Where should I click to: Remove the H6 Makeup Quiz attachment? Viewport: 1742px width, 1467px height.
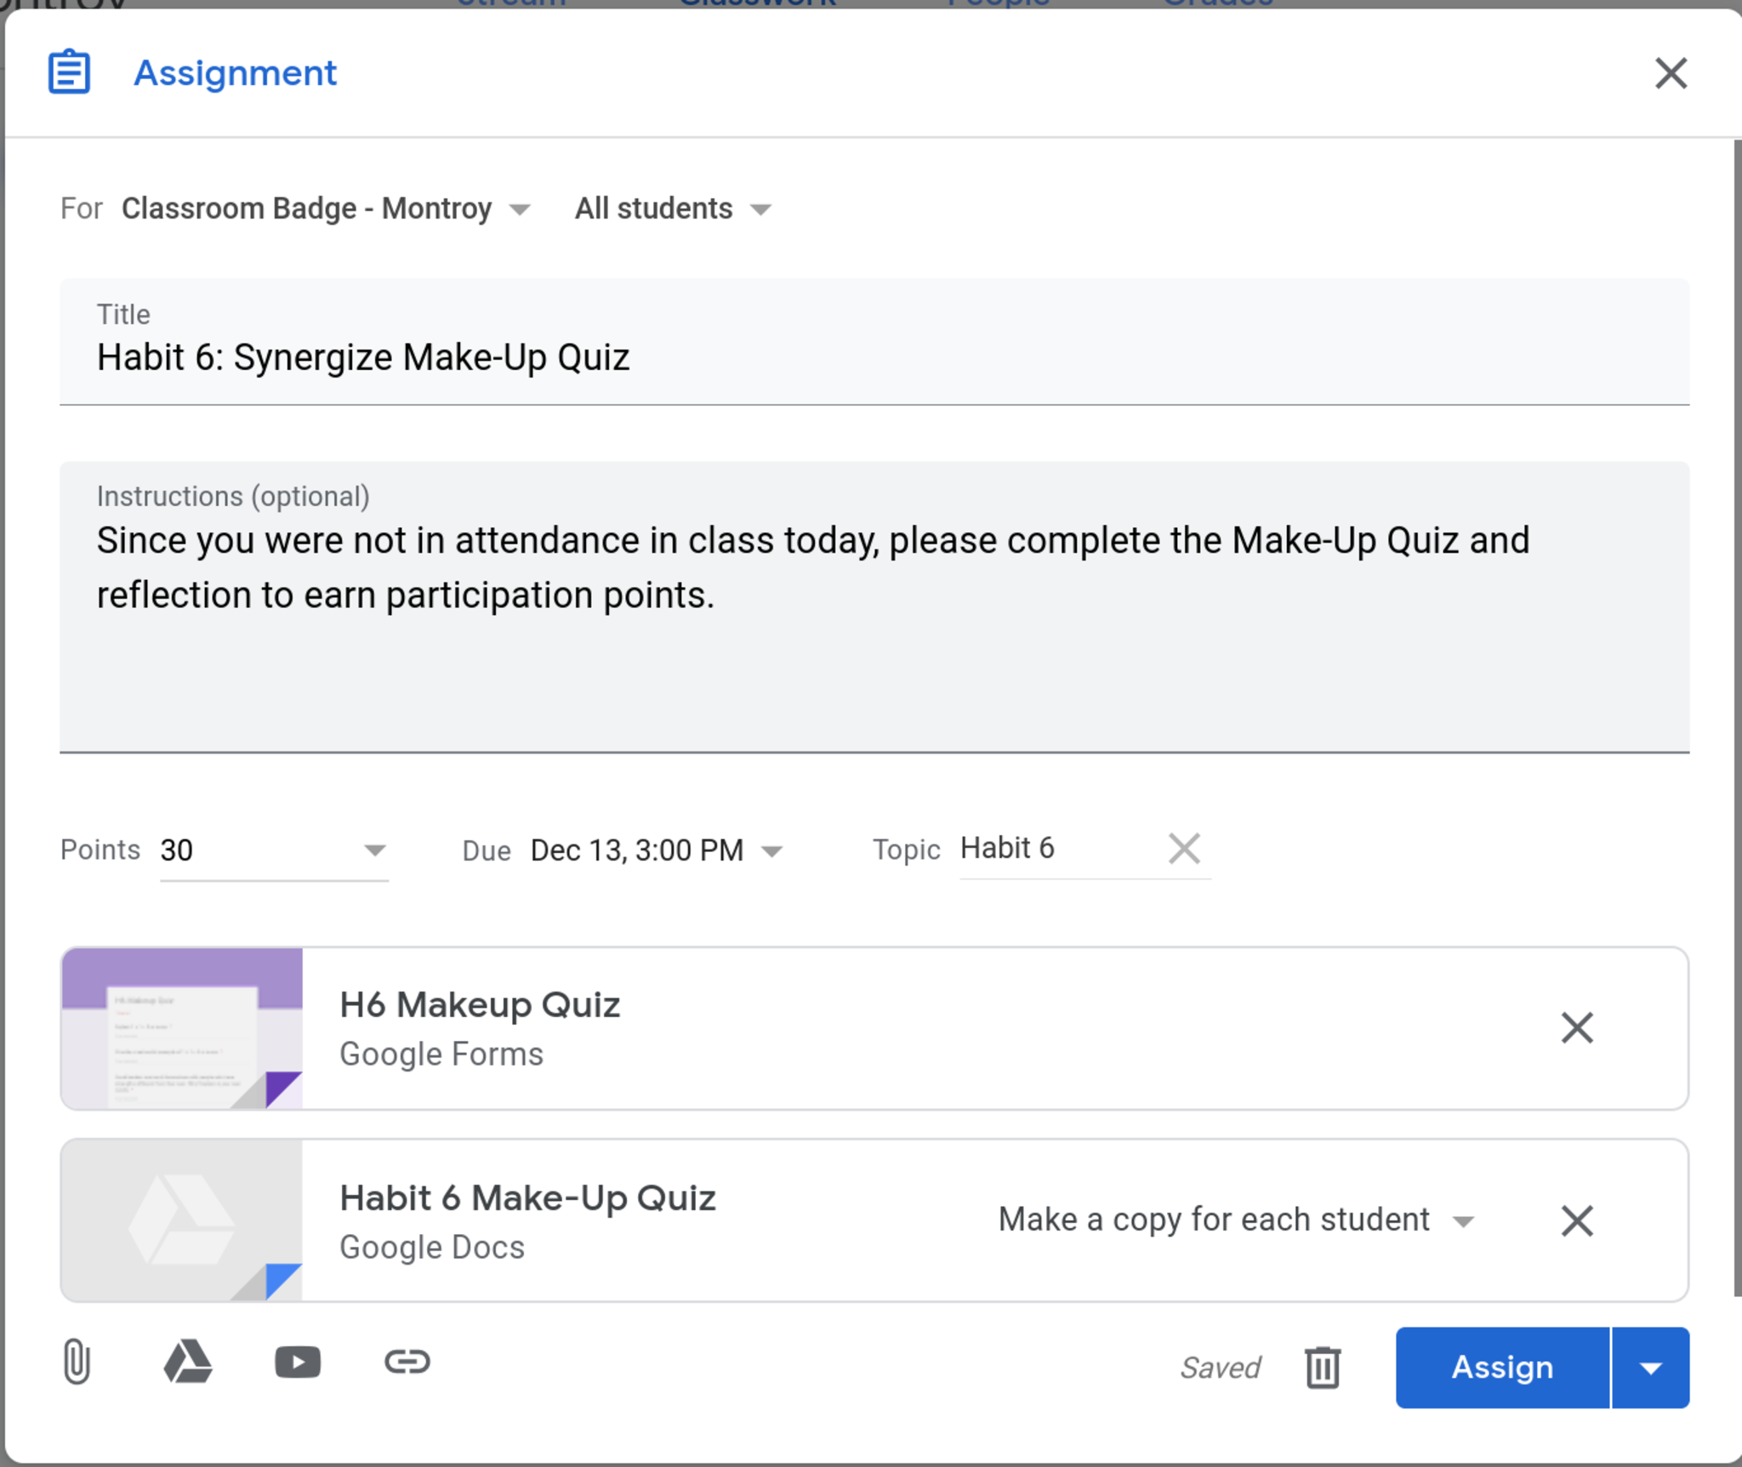[1577, 1028]
